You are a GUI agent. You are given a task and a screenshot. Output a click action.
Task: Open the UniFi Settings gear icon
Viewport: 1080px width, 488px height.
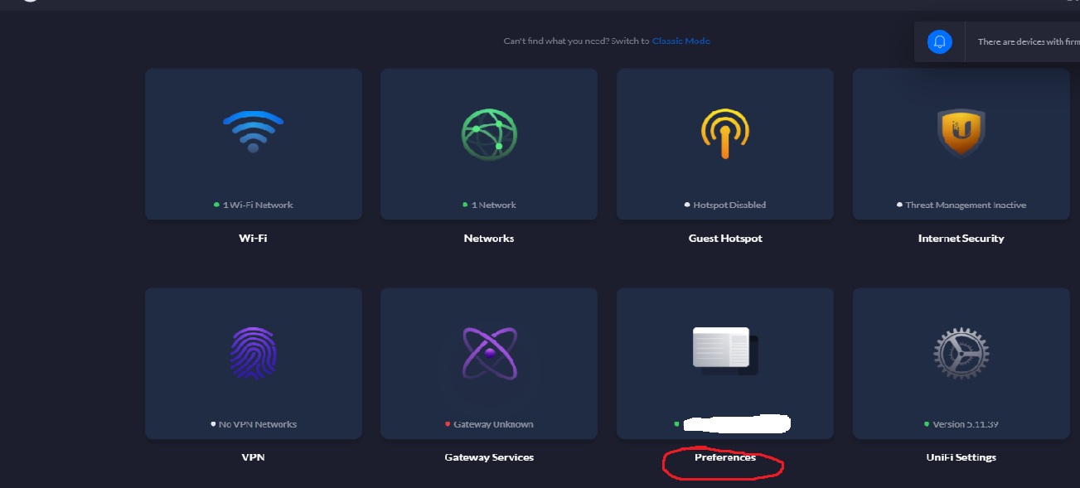tap(961, 353)
